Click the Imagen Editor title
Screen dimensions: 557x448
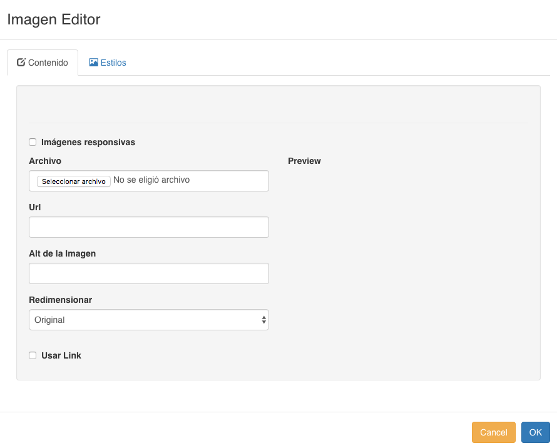point(54,19)
